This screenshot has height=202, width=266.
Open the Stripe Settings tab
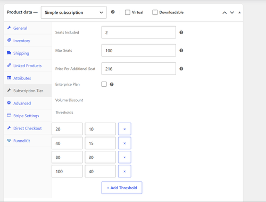coord(28,116)
